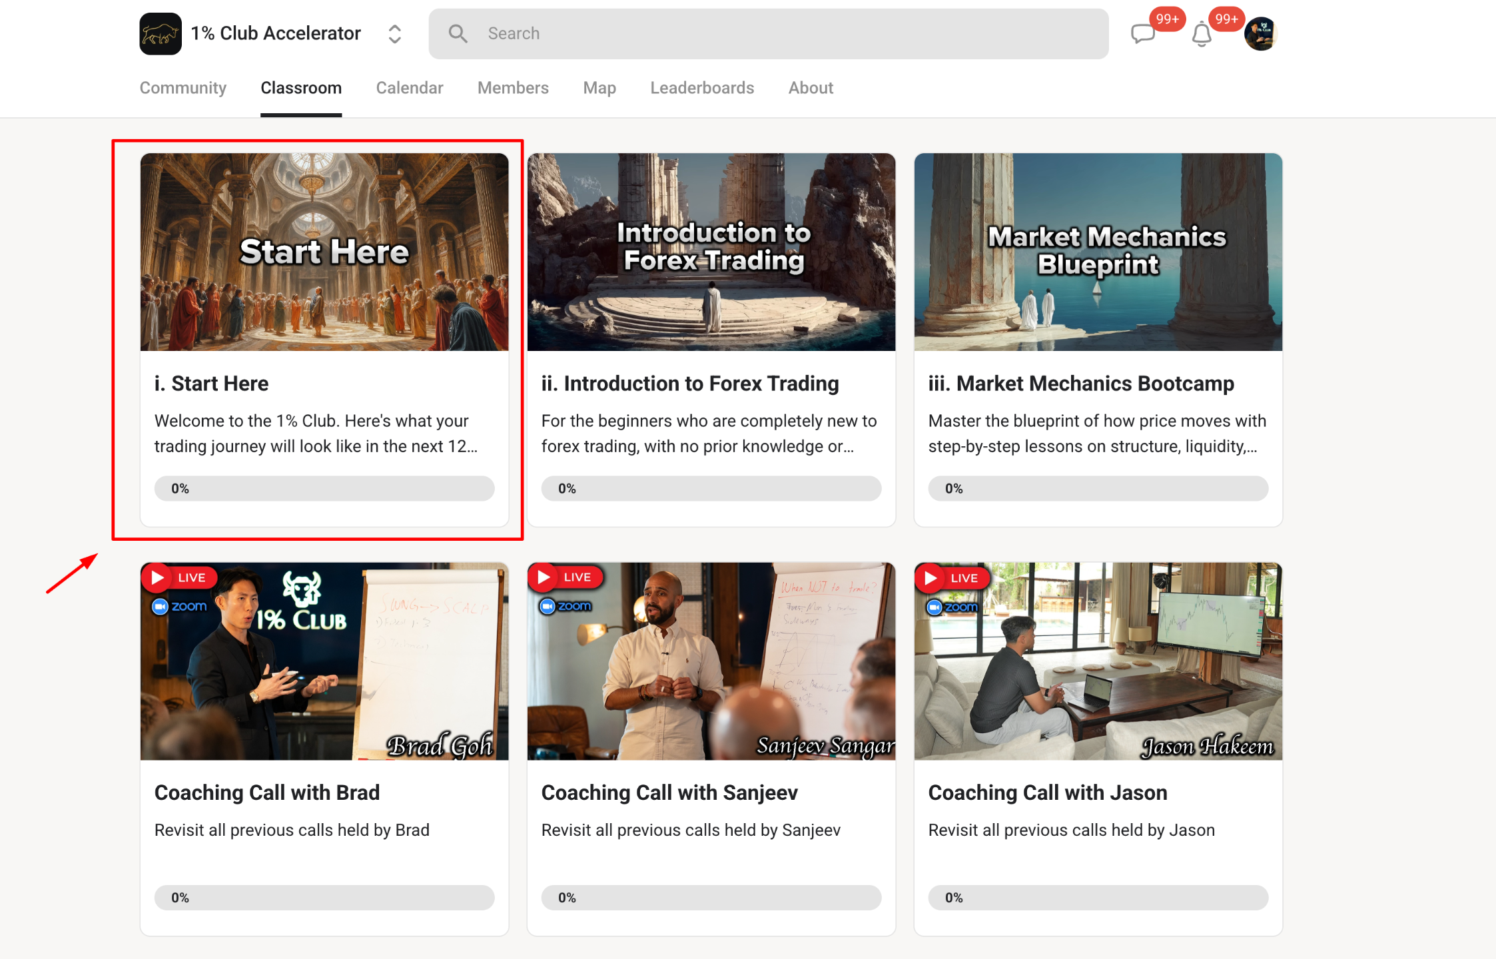This screenshot has width=1496, height=959.
Task: Open 'ii. Introduction to Forex Trading' title
Action: tap(690, 384)
